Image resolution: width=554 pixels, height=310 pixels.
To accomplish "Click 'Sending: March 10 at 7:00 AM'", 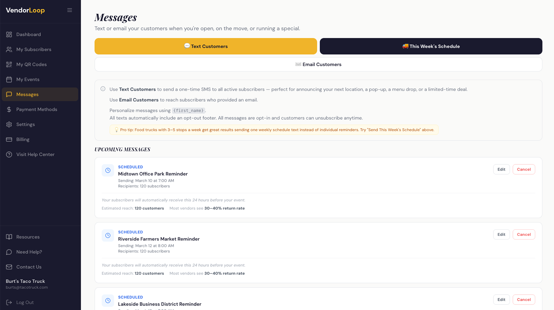I will [146, 181].
